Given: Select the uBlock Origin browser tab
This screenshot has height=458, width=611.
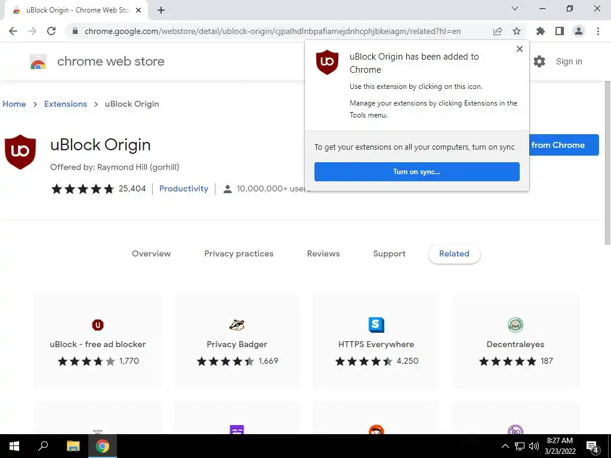Looking at the screenshot, I should [77, 11].
